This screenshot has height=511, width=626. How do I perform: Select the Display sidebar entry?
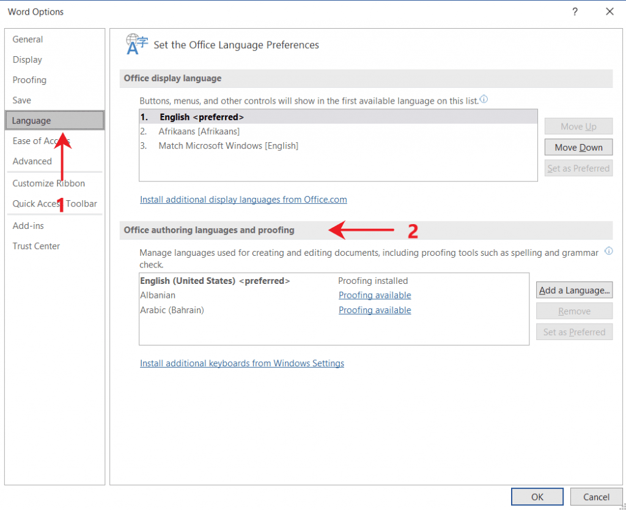[x=28, y=59]
